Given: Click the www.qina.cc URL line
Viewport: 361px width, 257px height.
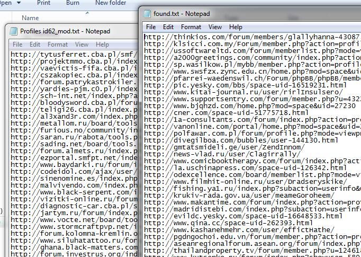Looking at the screenshot, I should click(x=228, y=223).
